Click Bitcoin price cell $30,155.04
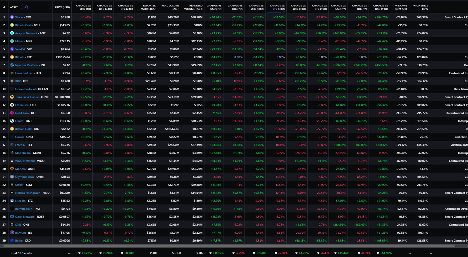468x257 pixels. click(63, 57)
